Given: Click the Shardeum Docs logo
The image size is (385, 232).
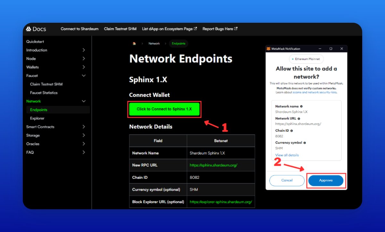Looking at the screenshot, I should (36, 29).
